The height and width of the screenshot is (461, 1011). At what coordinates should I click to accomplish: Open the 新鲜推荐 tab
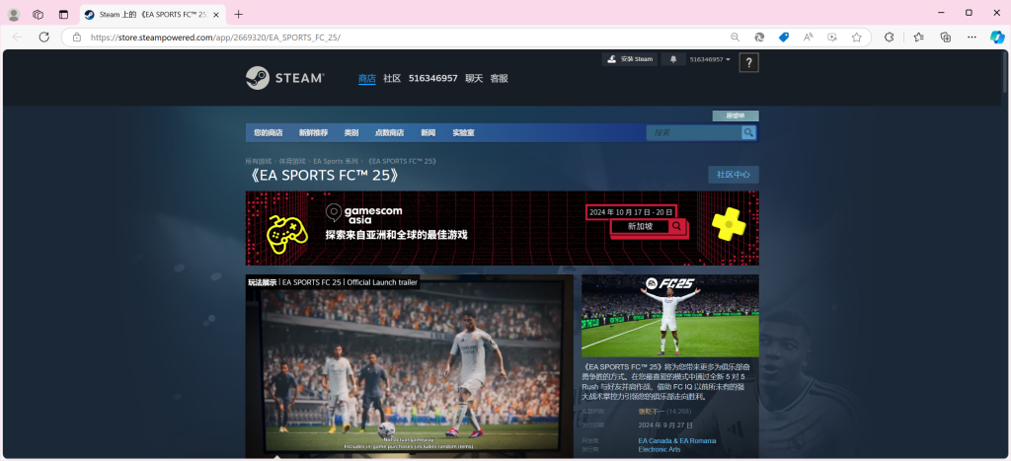point(313,133)
